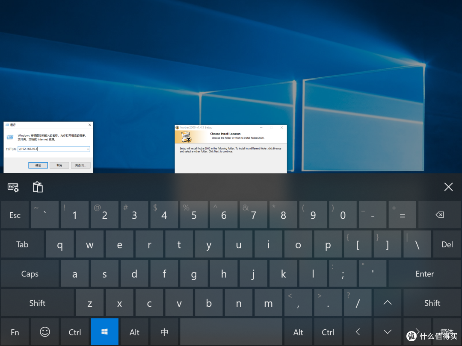Tap the left arrow key
The width and height of the screenshot is (462, 346).
tap(358, 332)
